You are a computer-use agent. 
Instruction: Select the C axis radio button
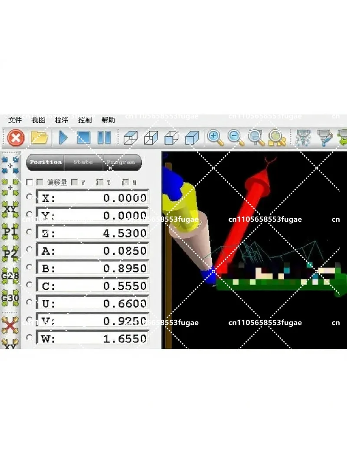click(29, 284)
